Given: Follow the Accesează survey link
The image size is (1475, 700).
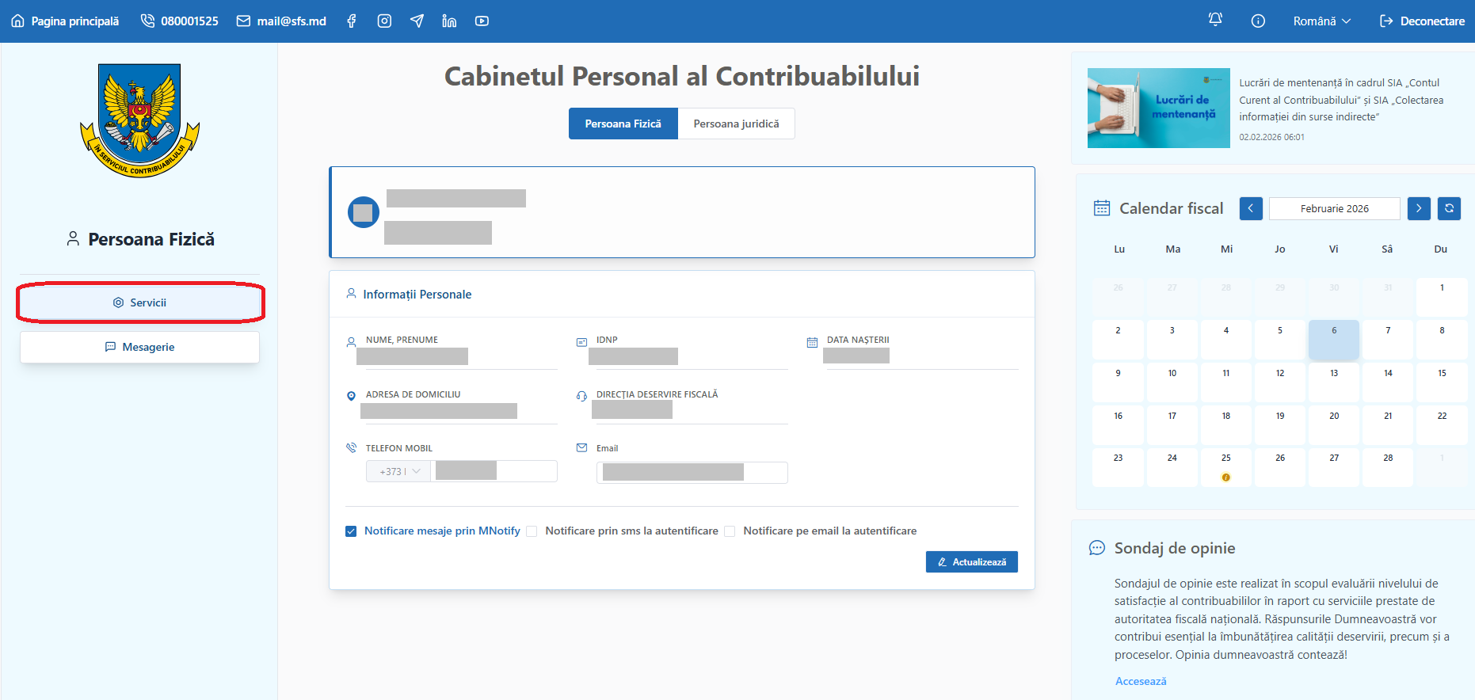Looking at the screenshot, I should coord(1141,681).
